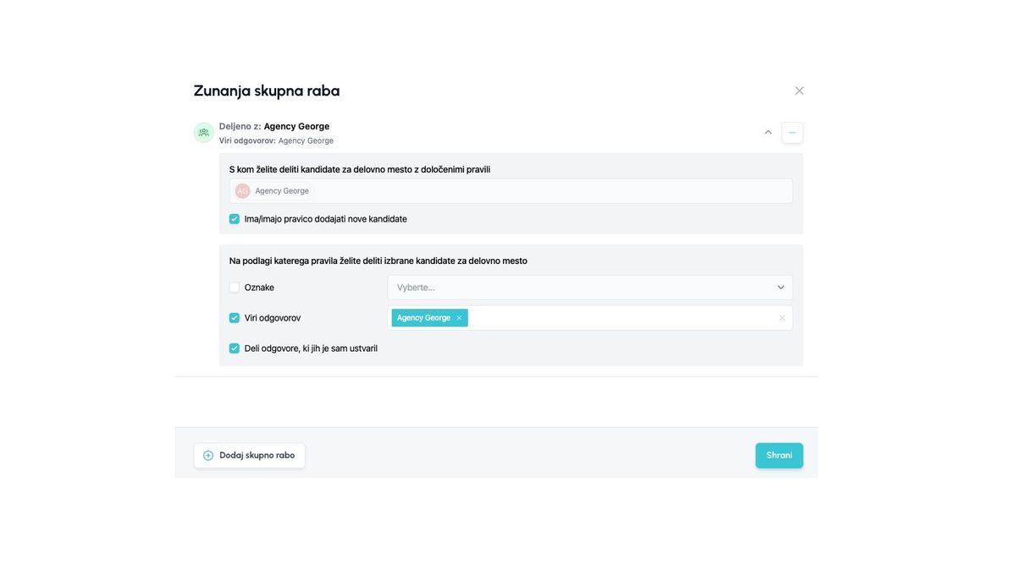The height and width of the screenshot is (571, 1016).
Task: Clear all selected Viri odgovorov values
Action: click(x=781, y=318)
